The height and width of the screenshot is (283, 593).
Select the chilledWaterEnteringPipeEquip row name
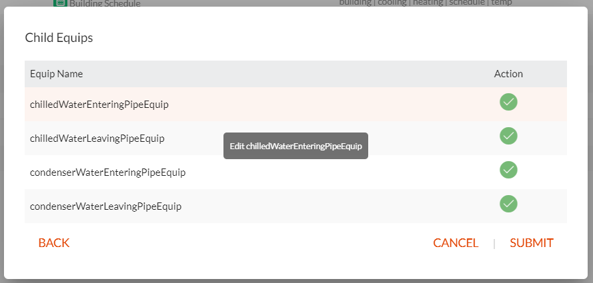(99, 105)
